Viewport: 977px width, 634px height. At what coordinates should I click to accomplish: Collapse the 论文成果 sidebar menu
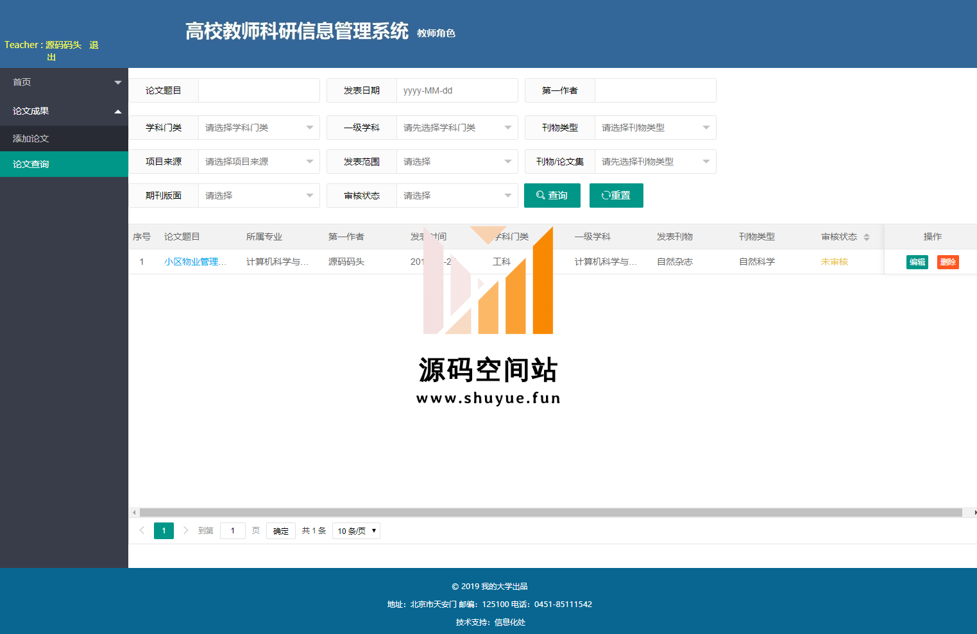click(x=64, y=111)
